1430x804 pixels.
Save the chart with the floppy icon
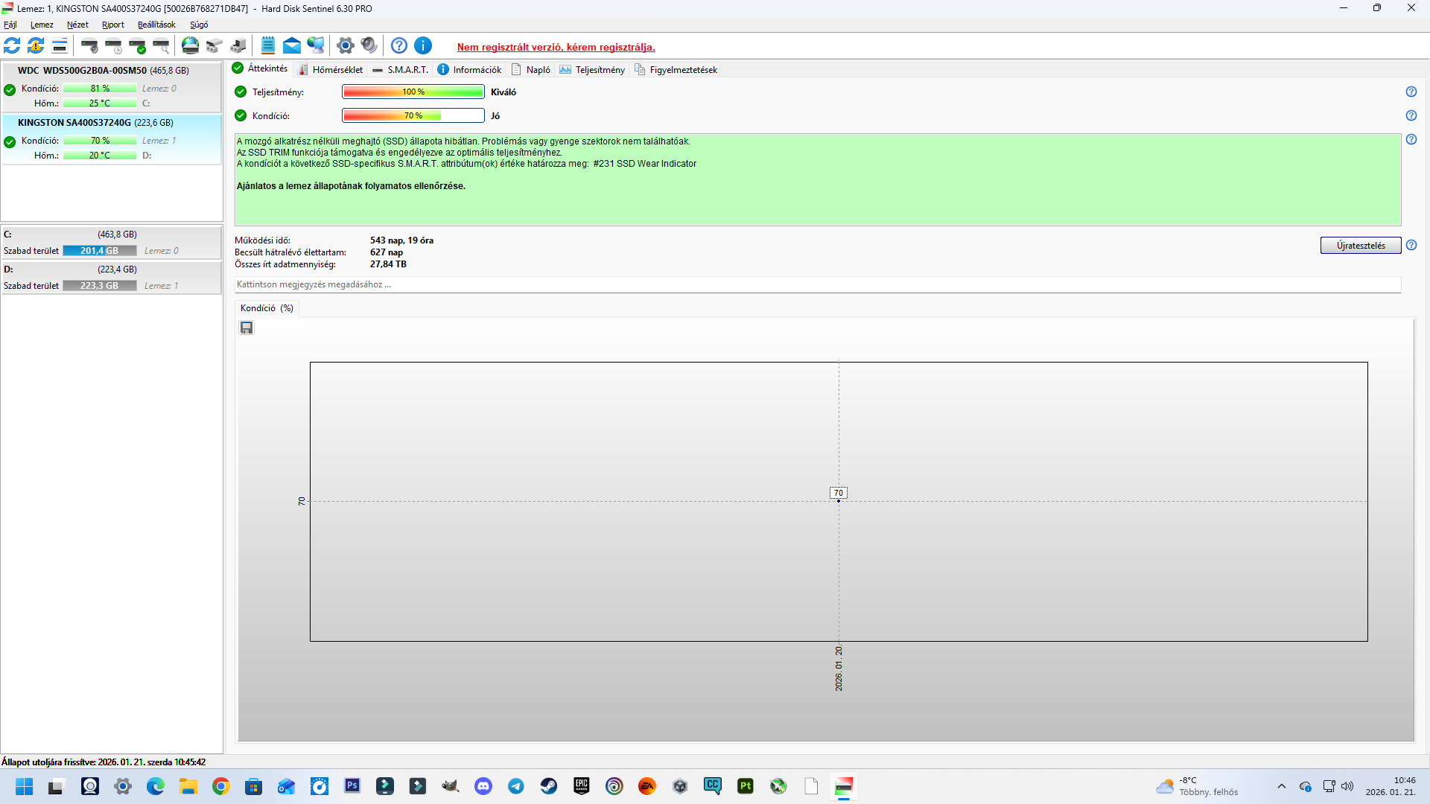point(247,328)
